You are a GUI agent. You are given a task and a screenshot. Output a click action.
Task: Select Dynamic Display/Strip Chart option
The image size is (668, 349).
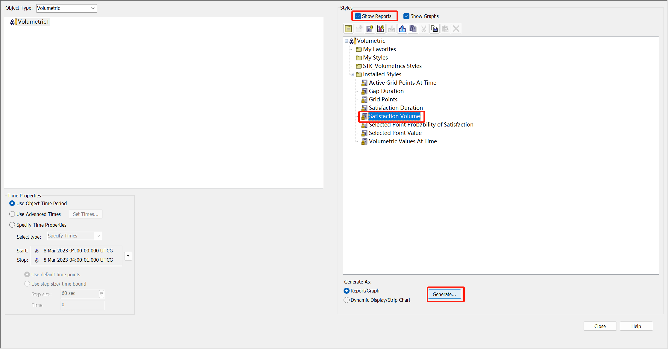coord(347,300)
